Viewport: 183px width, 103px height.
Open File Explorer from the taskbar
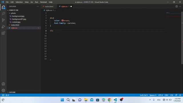click(x=86, y=100)
